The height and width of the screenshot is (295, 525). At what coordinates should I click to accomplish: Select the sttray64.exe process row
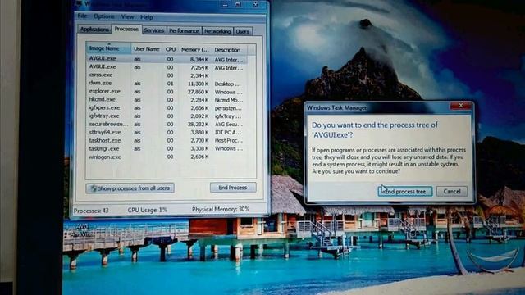167,133
